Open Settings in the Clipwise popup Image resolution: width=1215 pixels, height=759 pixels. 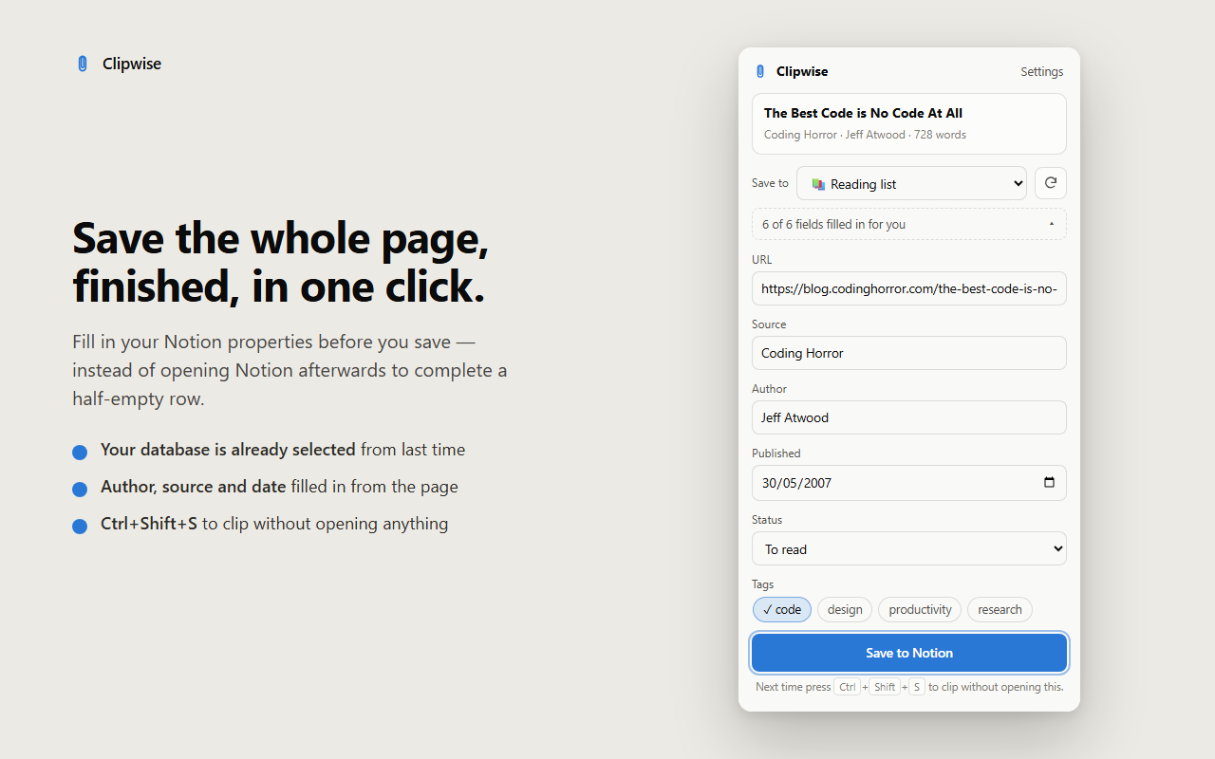1042,71
